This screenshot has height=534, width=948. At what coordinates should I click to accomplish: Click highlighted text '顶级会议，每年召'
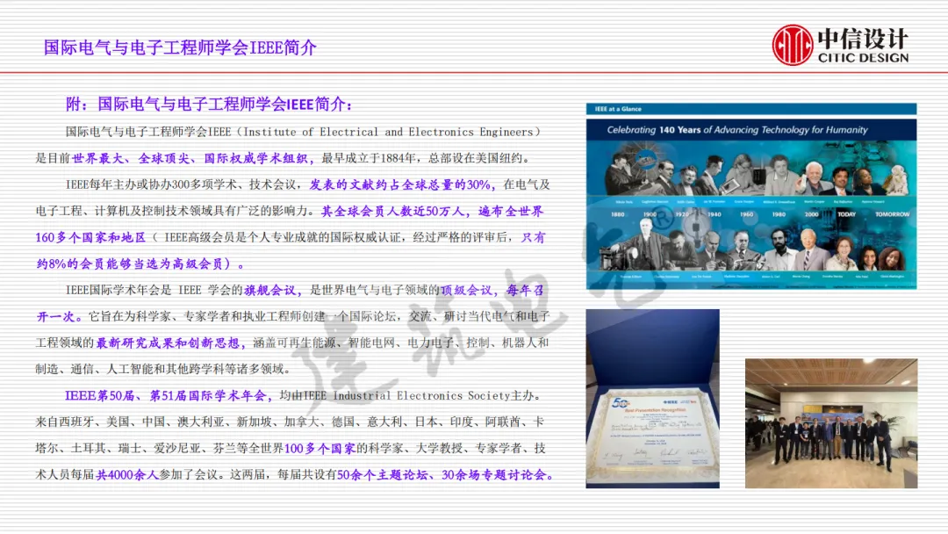(492, 291)
